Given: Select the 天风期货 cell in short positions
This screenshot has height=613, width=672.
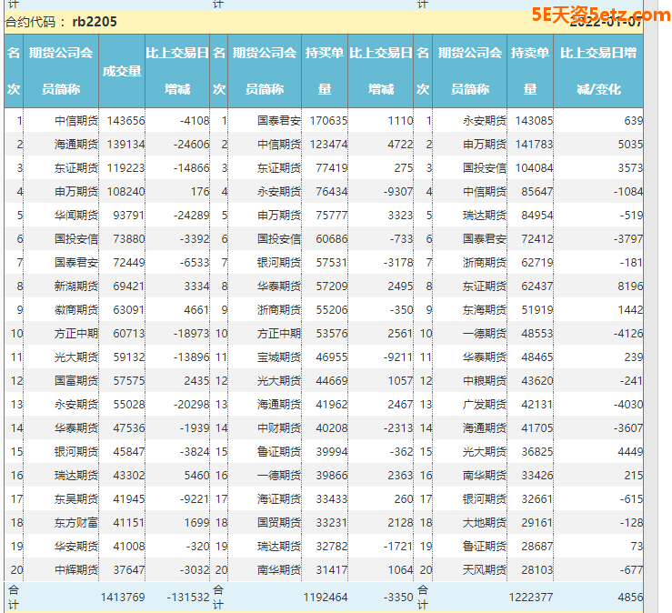Looking at the screenshot, I should pyautogui.click(x=484, y=569).
